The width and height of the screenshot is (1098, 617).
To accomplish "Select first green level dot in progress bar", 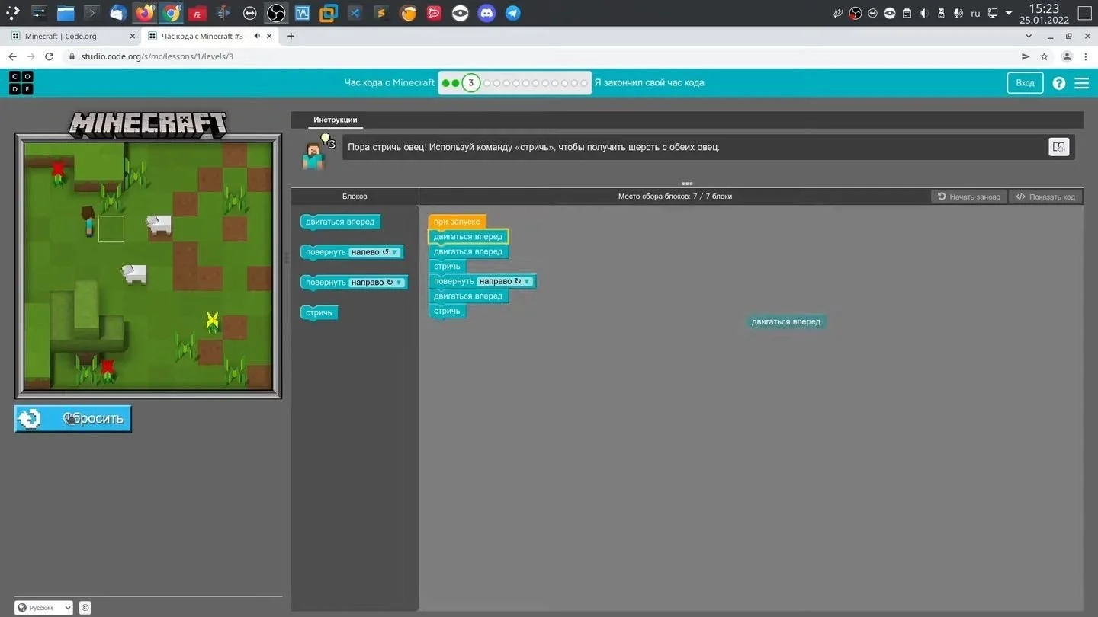I will tap(446, 83).
